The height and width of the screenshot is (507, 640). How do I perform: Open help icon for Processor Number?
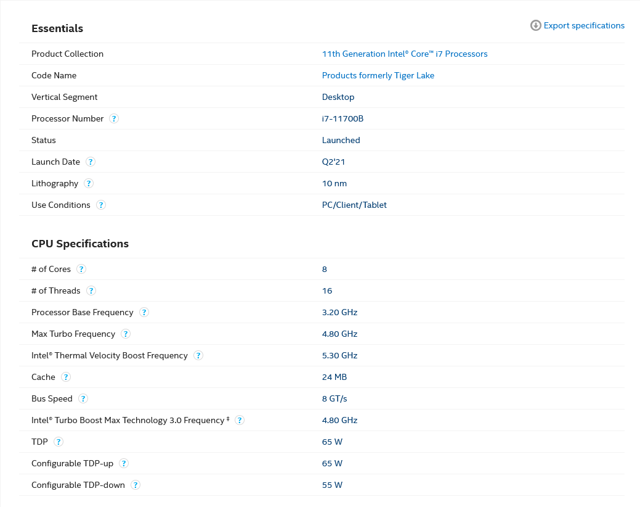click(x=114, y=118)
